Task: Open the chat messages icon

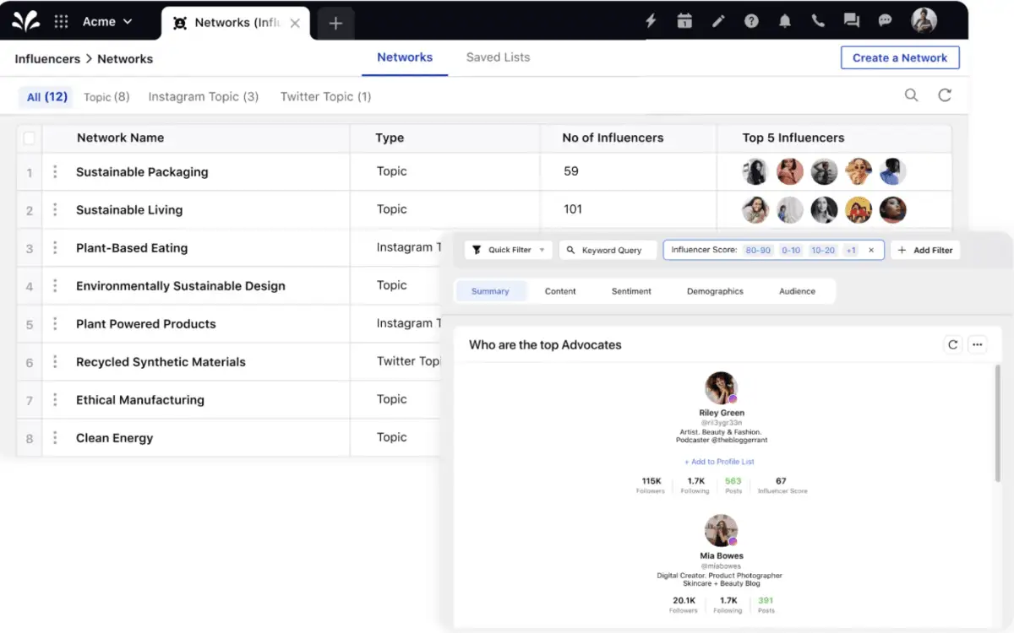Action: tap(851, 20)
